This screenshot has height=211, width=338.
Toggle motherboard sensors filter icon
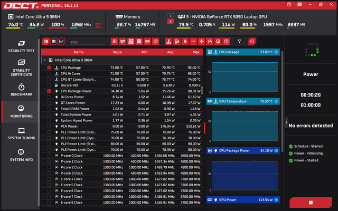tap(131, 41)
